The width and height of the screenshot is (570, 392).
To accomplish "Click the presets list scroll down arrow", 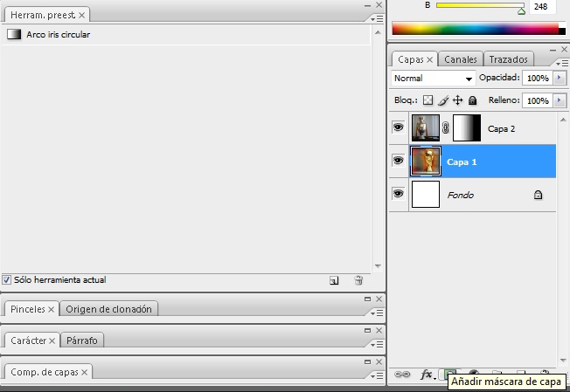I will (378, 266).
